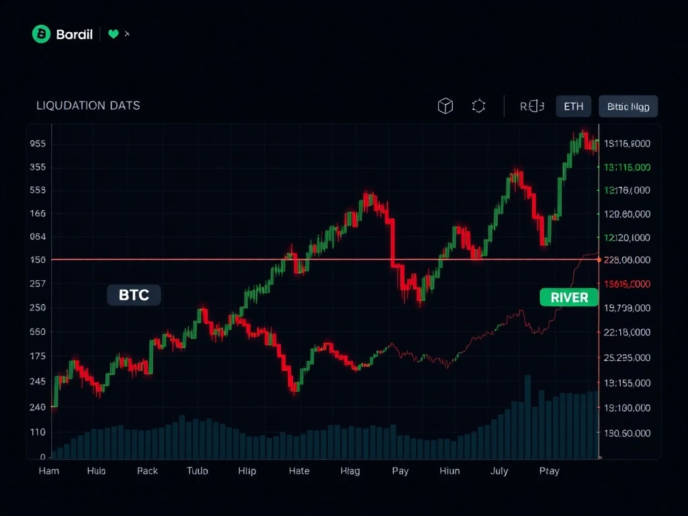Click the green heart favorite icon
Image resolution: width=688 pixels, height=516 pixels.
tap(113, 34)
